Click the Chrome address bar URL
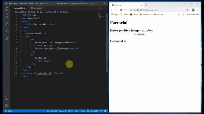The width and height of the screenshot is (204, 114). coord(145,10)
